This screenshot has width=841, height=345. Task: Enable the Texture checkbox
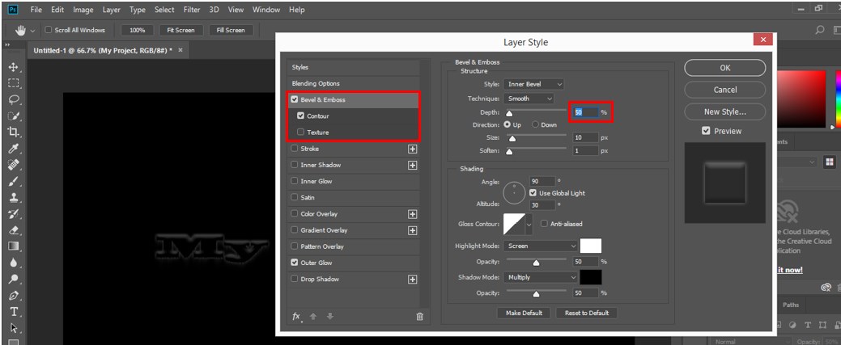click(x=300, y=133)
